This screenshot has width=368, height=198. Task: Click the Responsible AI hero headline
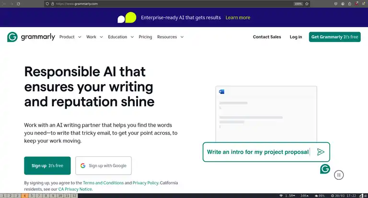pyautogui.click(x=89, y=87)
